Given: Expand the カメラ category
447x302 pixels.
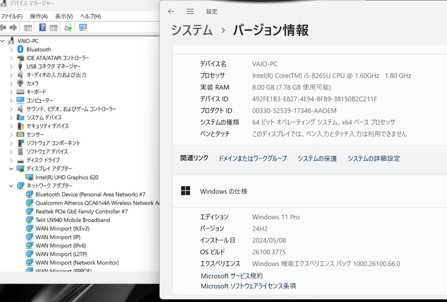Looking at the screenshot, I should pyautogui.click(x=11, y=83).
